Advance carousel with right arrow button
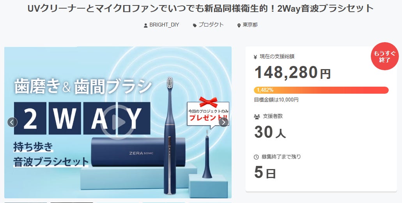Image resolution: width=402 pixels, height=203 pixels. (223, 123)
